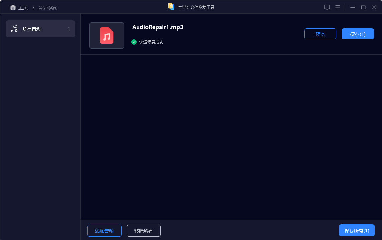382x240 pixels.
Task: Minimize the repair tool window
Action: [352, 7]
